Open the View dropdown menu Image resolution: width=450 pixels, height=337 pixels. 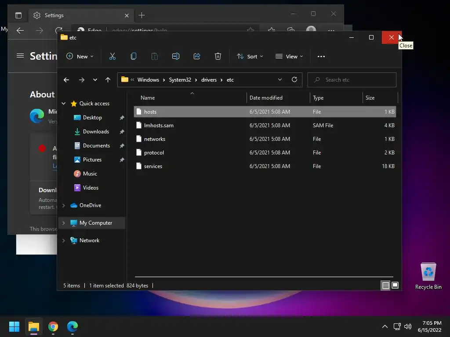pyautogui.click(x=289, y=57)
